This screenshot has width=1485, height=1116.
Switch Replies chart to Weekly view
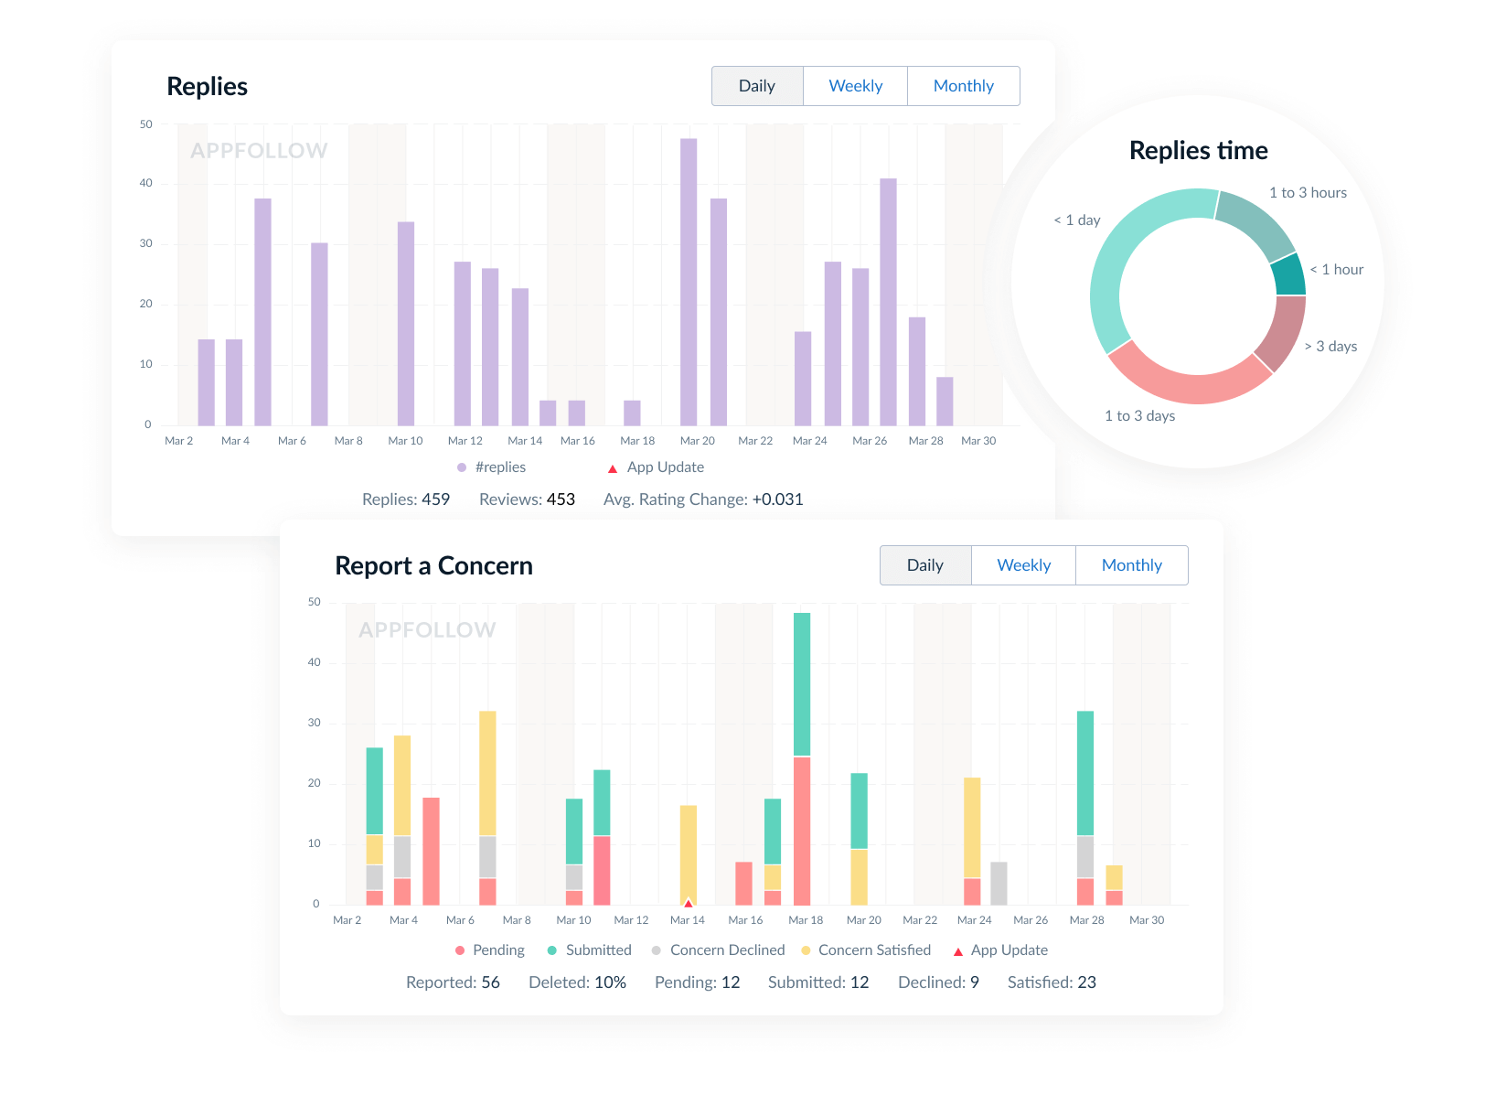855,86
